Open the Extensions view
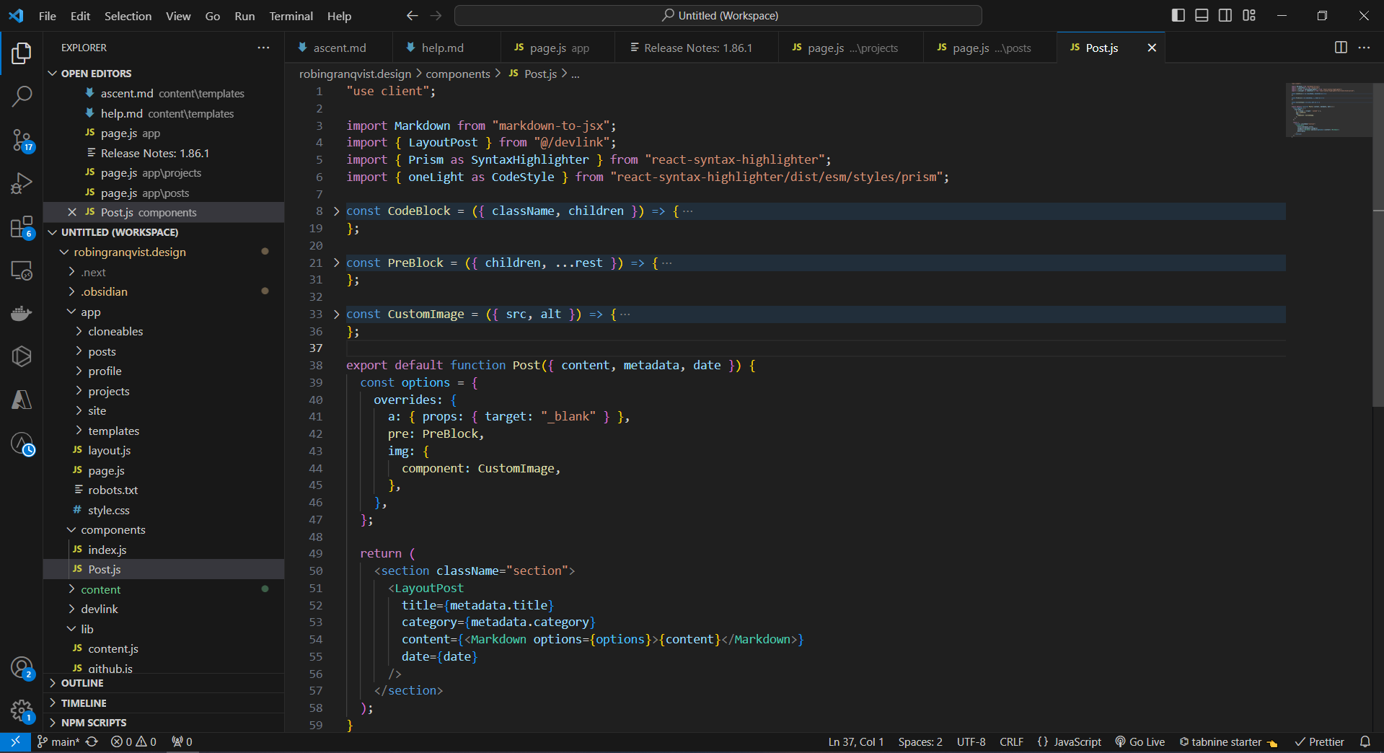The height and width of the screenshot is (753, 1384). click(x=22, y=227)
